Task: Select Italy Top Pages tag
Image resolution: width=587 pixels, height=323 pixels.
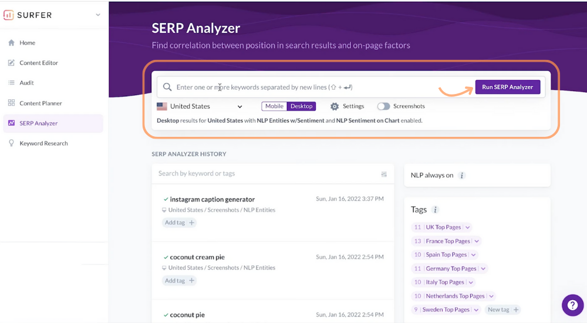Action: click(x=445, y=282)
